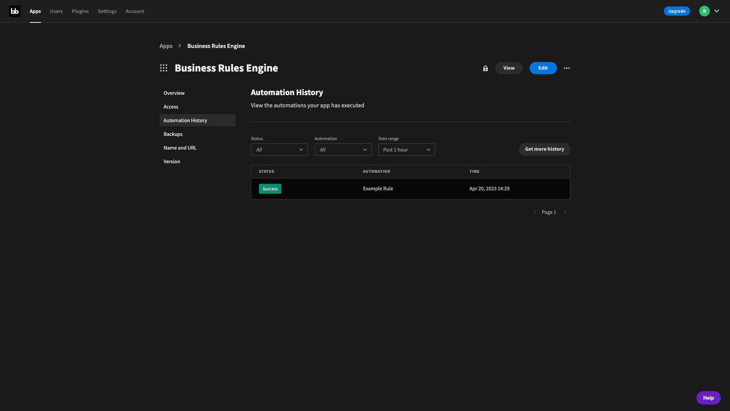Switch to the Settings top tab
The width and height of the screenshot is (730, 411).
point(107,11)
